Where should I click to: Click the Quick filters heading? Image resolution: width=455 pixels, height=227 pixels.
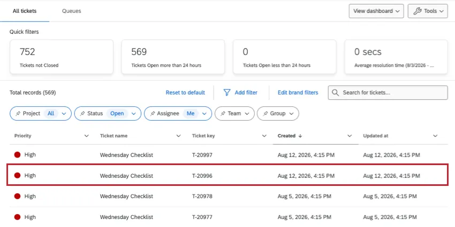tap(24, 32)
